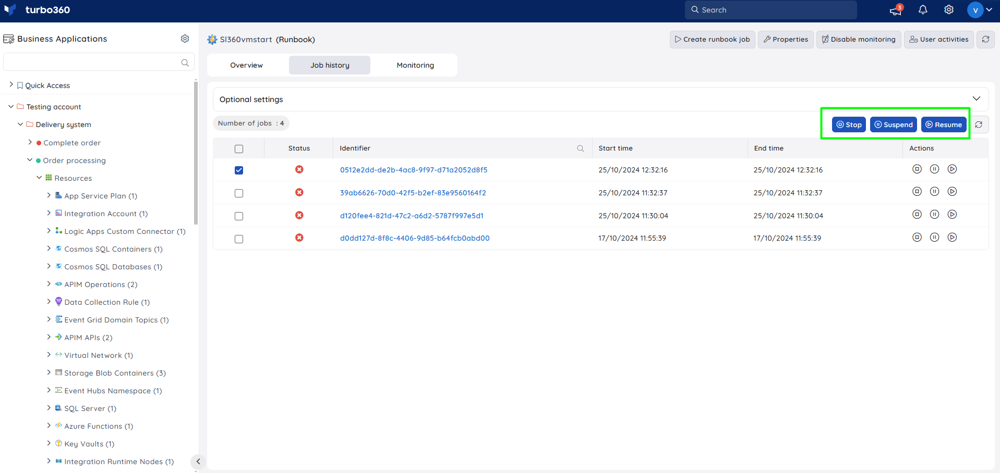1000x473 pixels.
Task: Resume job d0dd127d via row action icon
Action: 952,238
